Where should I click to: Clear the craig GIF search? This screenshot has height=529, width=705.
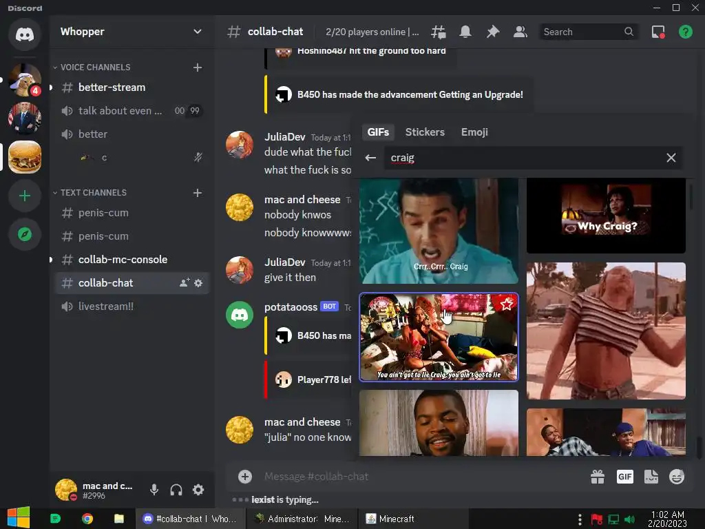coord(671,158)
